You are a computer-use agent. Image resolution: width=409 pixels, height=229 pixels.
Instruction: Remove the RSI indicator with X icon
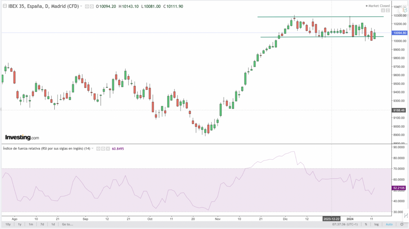107,149
